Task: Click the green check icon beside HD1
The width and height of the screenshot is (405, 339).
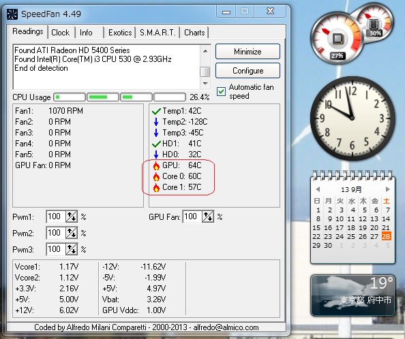Action: (x=156, y=144)
